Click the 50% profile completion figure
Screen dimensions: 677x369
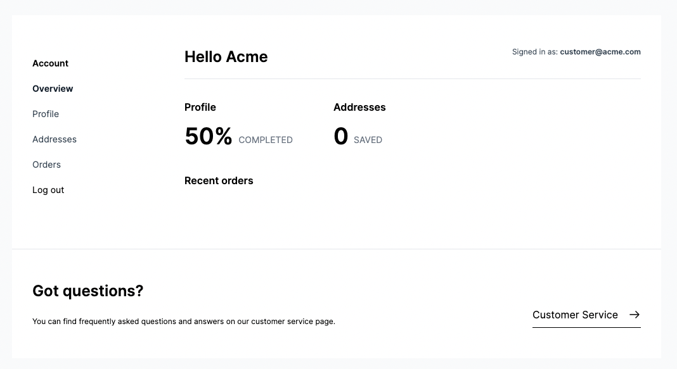point(208,136)
